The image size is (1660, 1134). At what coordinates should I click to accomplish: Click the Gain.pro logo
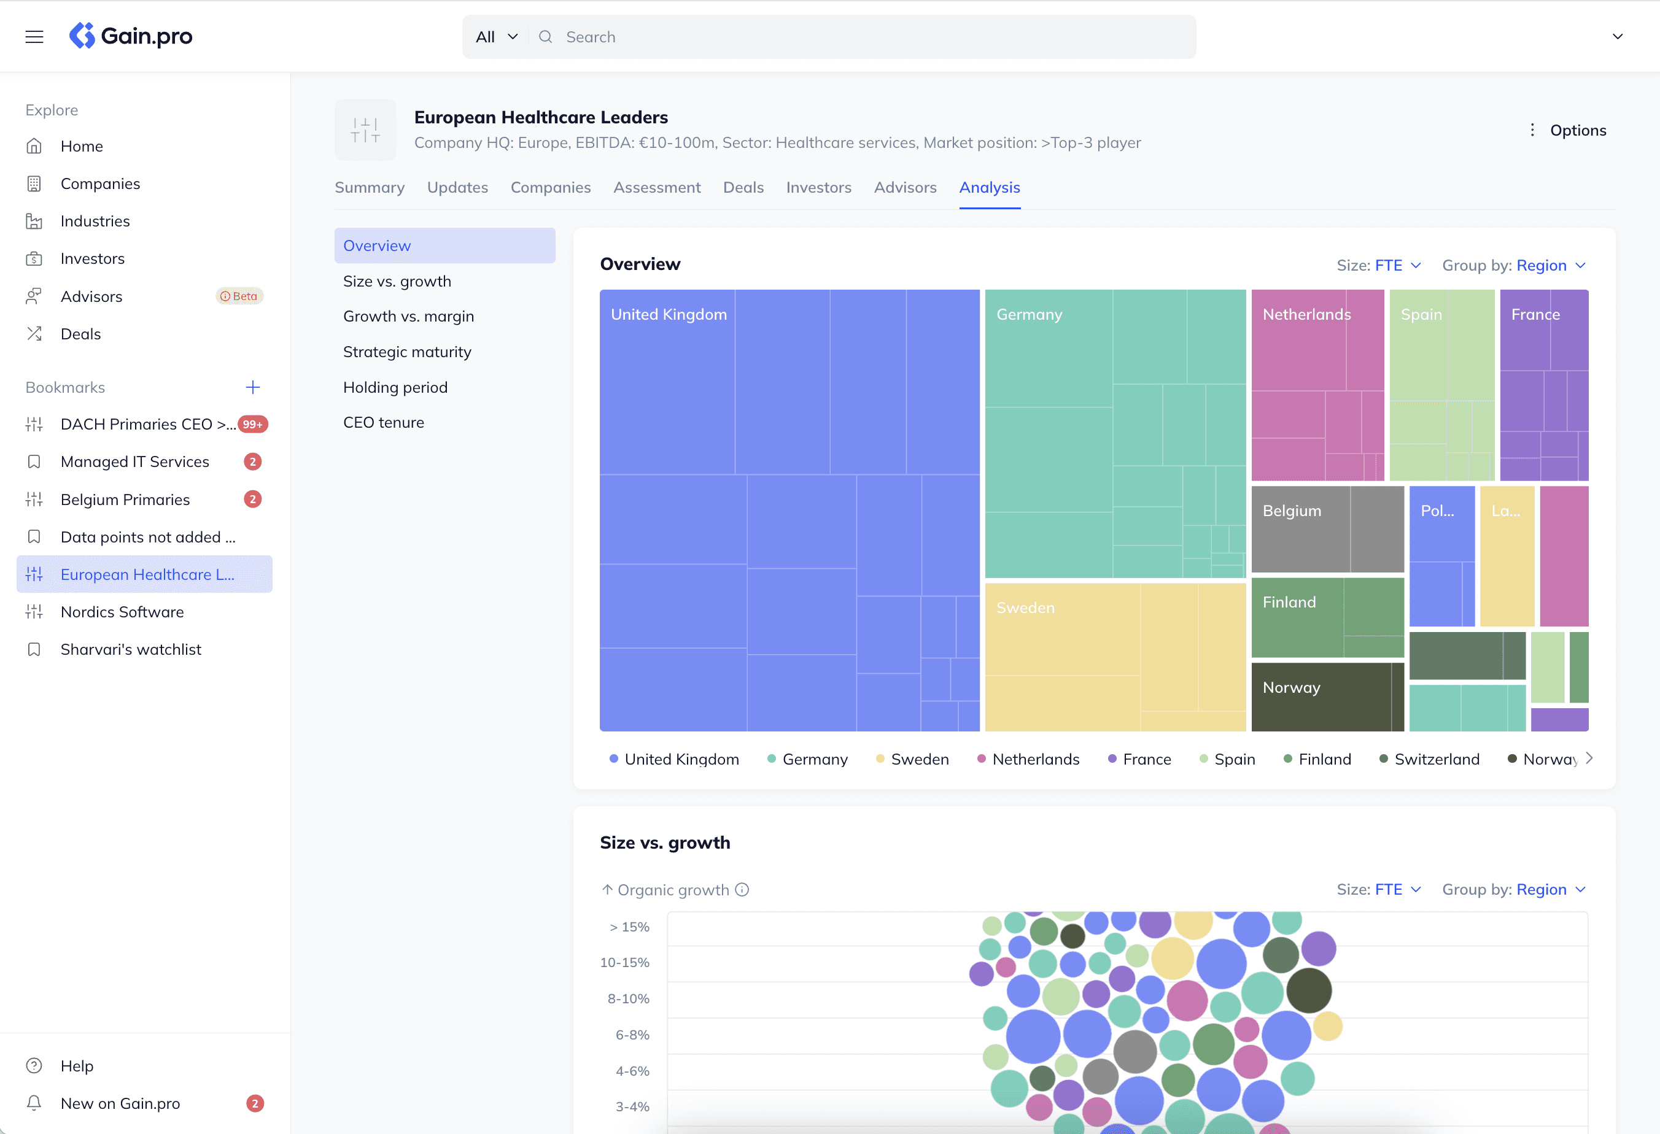(131, 36)
